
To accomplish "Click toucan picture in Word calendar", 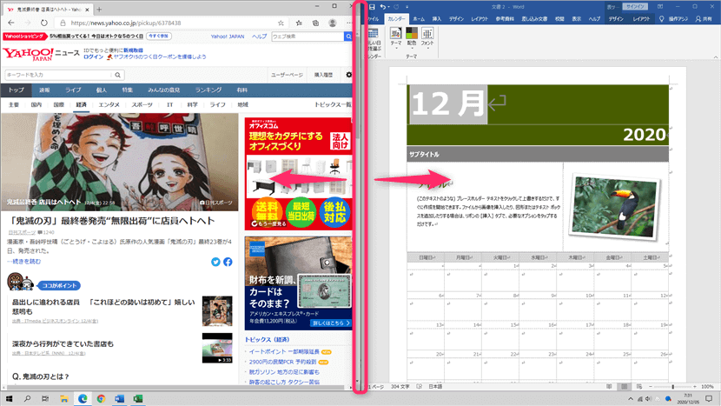I will [x=615, y=207].
